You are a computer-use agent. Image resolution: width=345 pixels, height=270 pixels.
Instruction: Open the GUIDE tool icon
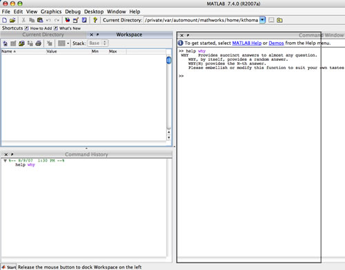[x=76, y=20]
